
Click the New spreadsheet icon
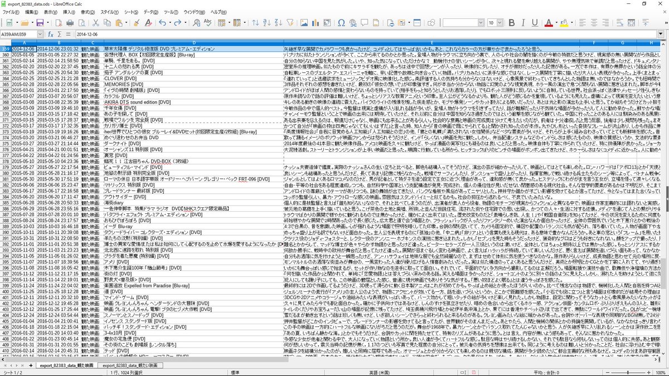point(9,23)
